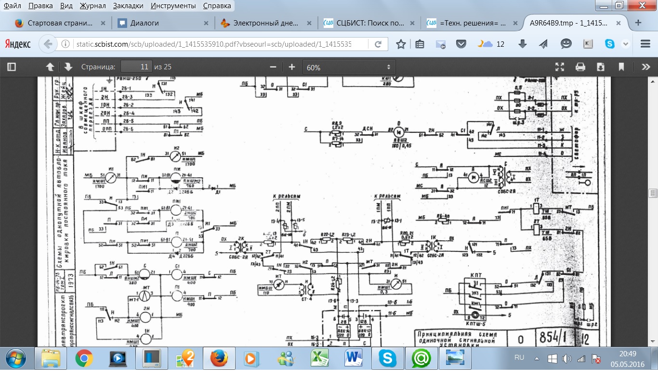
Task: Toggle the PDF viewer sidebar
Action: coord(12,67)
